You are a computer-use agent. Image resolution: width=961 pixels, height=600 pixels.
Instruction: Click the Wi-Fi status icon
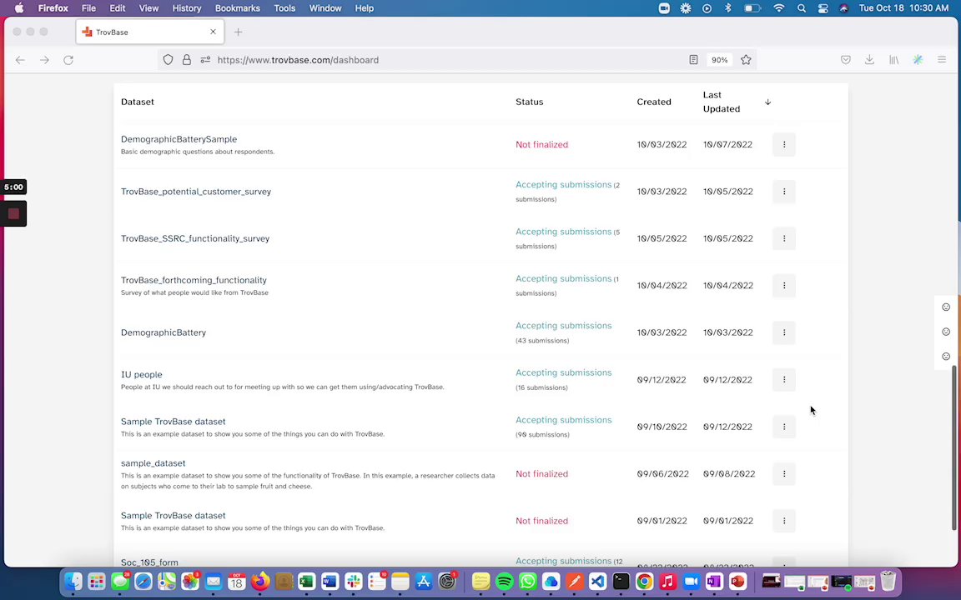click(x=779, y=8)
